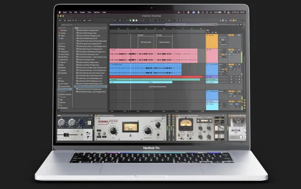This screenshot has width=301, height=189.
Task: Open the blue audio track's Ext. In dropdown
Action: (223, 65)
